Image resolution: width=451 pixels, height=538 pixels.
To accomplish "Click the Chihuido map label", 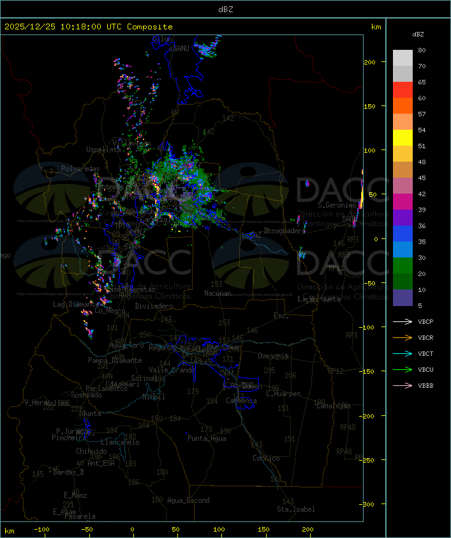I will click(x=91, y=451).
